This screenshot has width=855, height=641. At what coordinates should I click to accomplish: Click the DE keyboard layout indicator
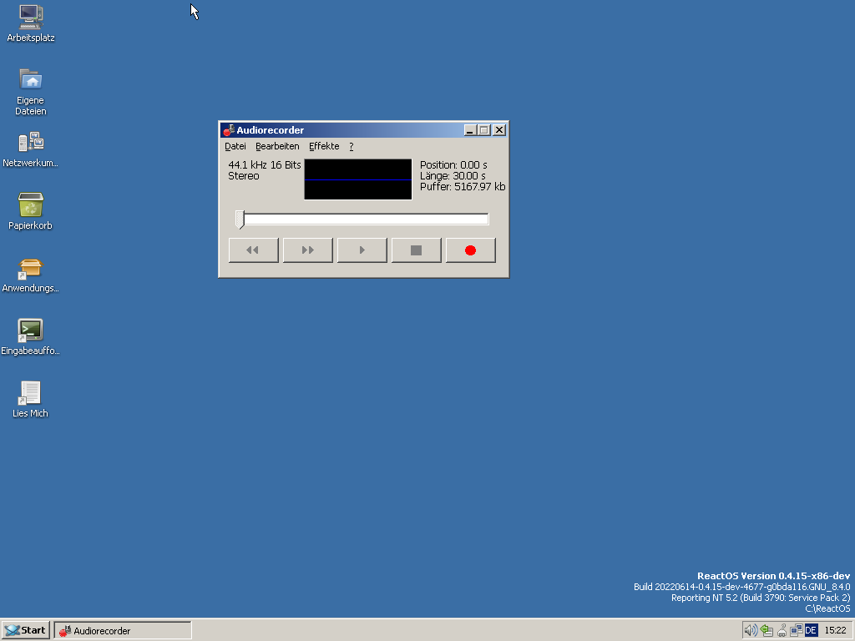[x=811, y=631]
